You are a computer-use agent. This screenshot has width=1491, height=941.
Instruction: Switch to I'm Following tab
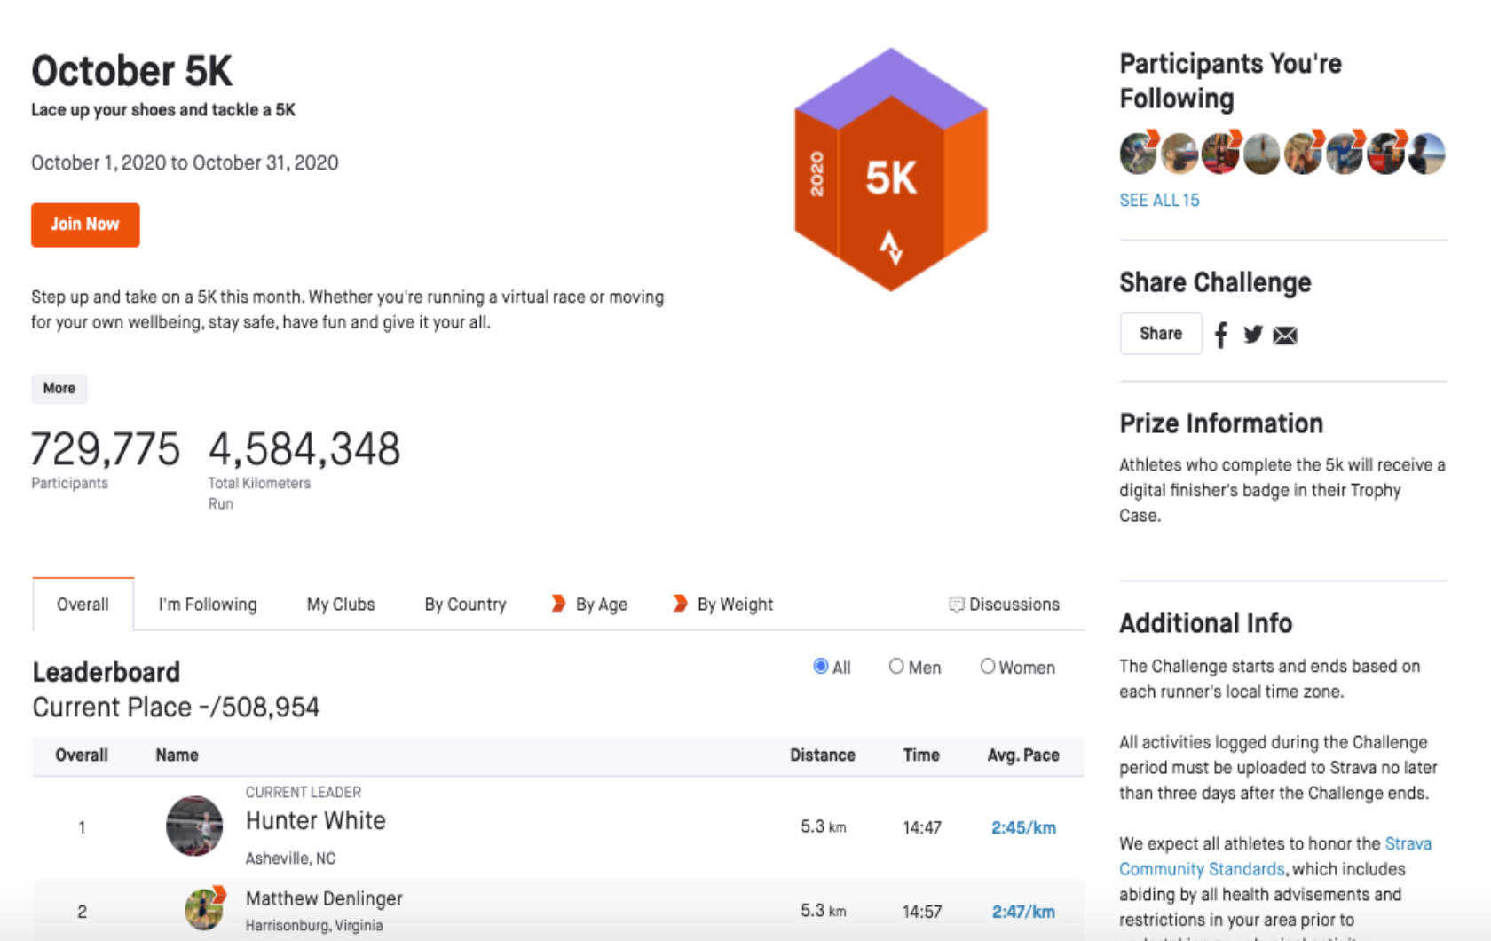point(208,605)
